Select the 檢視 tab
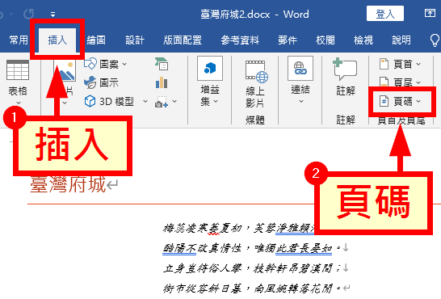Screen dimensions: 441x299 [x=363, y=40]
